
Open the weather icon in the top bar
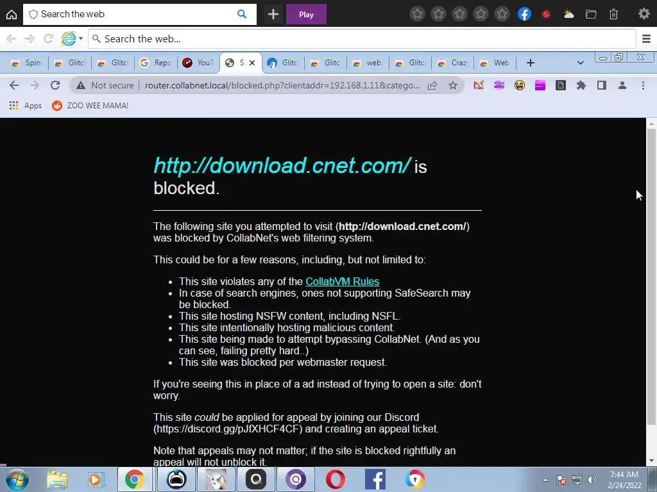(568, 14)
